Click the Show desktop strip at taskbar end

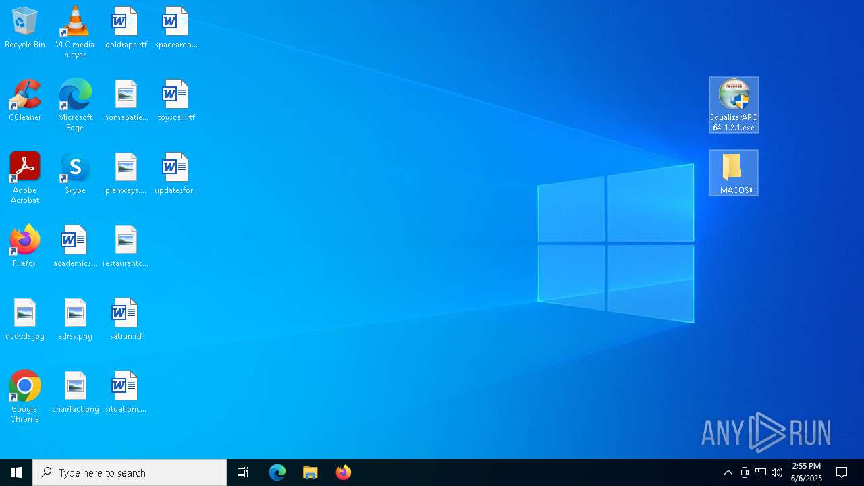pos(862,473)
